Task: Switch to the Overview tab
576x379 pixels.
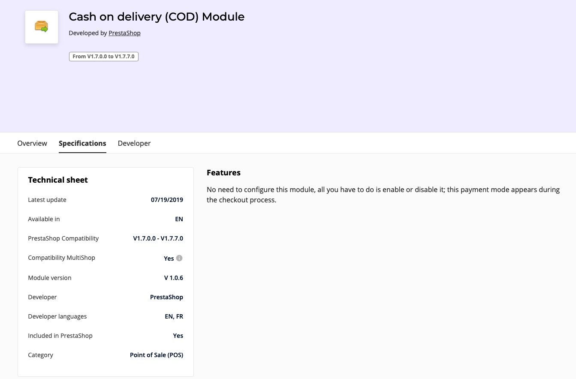Action: [32, 143]
